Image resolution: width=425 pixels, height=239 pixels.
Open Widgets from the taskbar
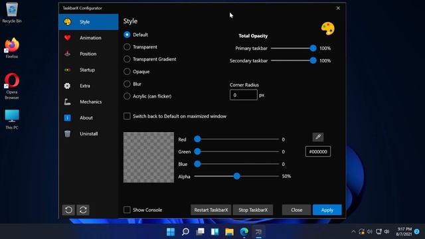click(215, 232)
